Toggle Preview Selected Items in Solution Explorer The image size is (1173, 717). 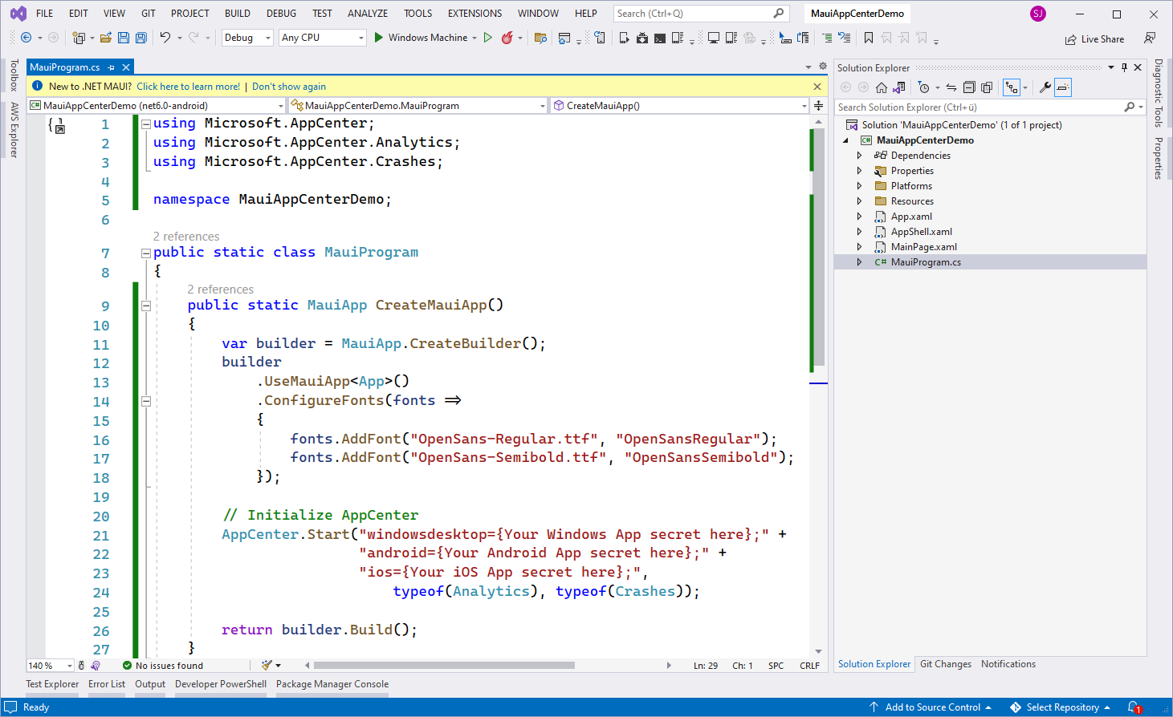pyautogui.click(x=1063, y=87)
